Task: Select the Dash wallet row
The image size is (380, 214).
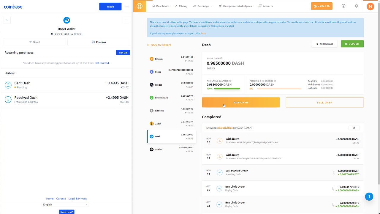Action: (172, 136)
